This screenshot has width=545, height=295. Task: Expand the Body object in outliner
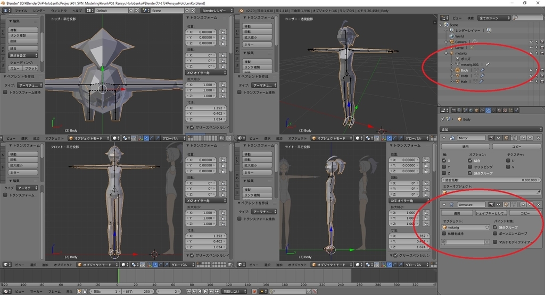[x=452, y=70]
